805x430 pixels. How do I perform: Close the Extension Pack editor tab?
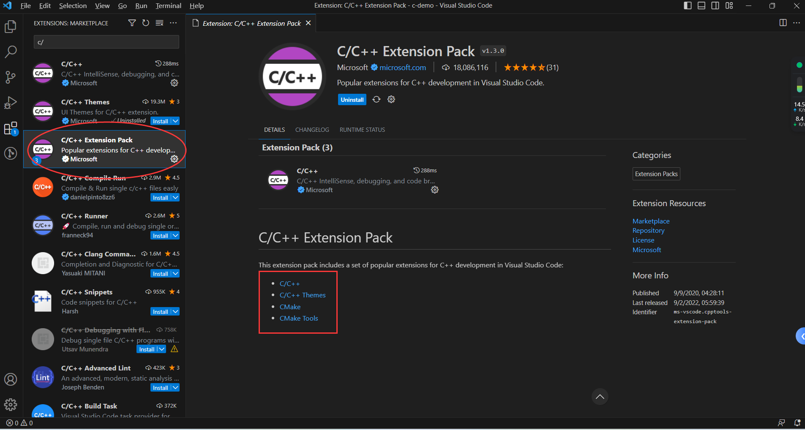[308, 23]
